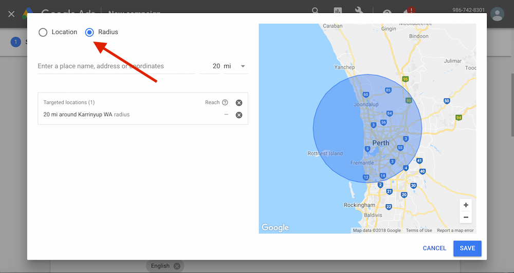This screenshot has width=514, height=273.
Task: Open the tools wrench icon in header
Action: (x=359, y=11)
